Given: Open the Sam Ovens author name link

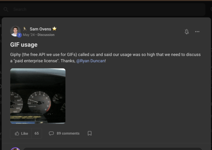Looking at the screenshot, I should [40, 29].
